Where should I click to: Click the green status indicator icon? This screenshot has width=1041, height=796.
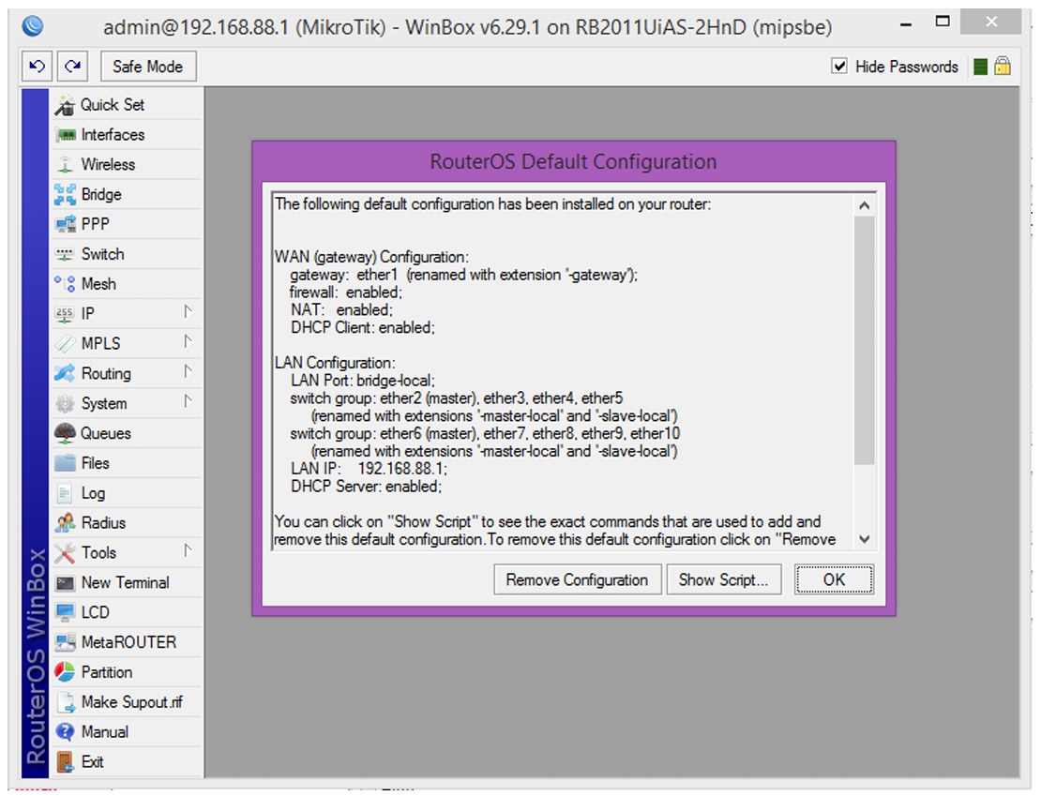click(980, 67)
